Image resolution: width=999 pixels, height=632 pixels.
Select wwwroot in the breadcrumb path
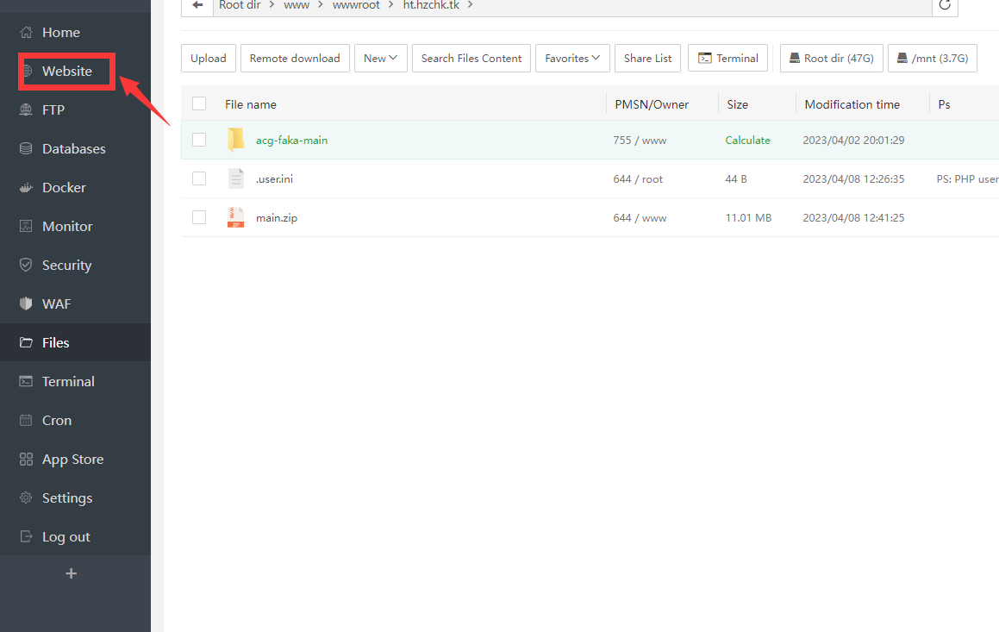356,5
